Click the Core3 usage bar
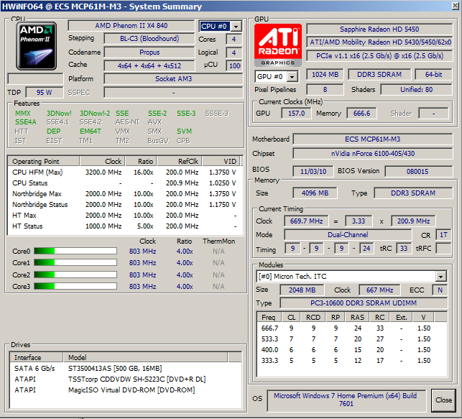Viewport: 462px width, 419px height. (75, 286)
